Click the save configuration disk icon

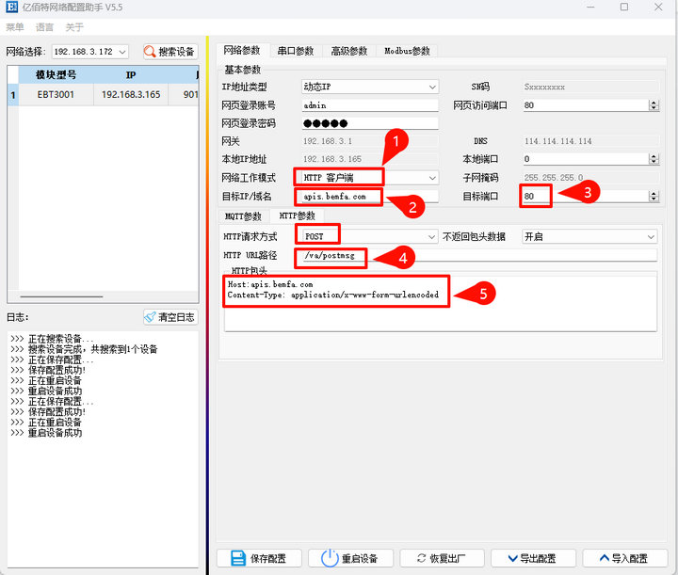tap(238, 558)
